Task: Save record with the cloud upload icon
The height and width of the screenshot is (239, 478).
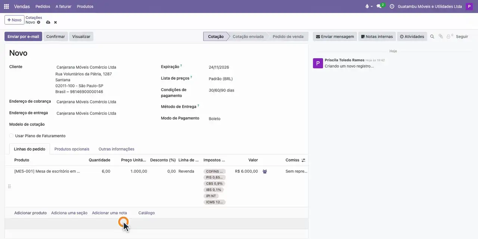Action: (48, 22)
